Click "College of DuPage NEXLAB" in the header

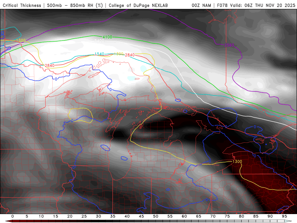[x=138, y=6]
